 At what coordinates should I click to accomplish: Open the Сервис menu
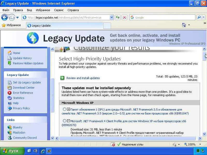pos(59,10)
